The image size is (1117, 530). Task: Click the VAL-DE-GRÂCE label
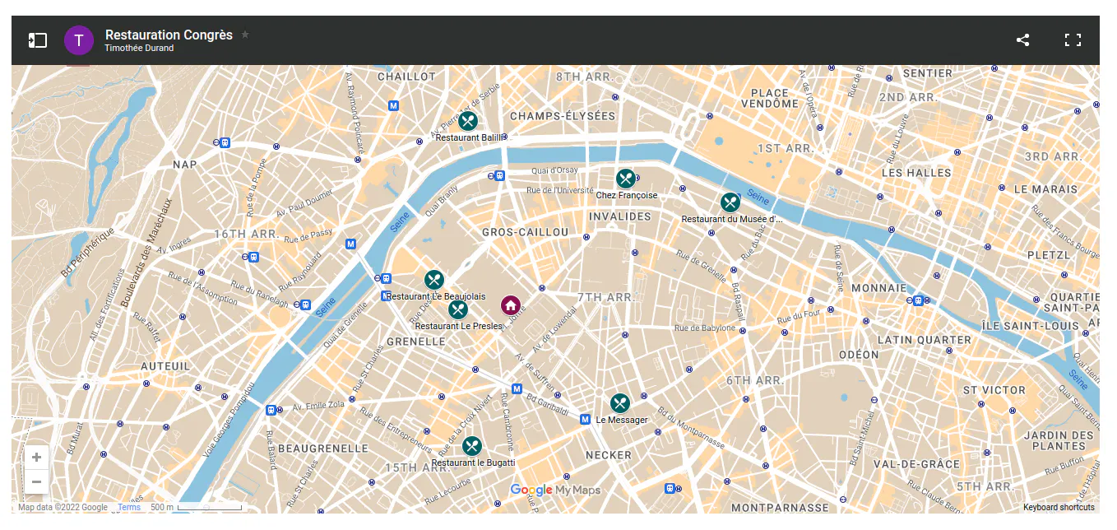coord(915,464)
